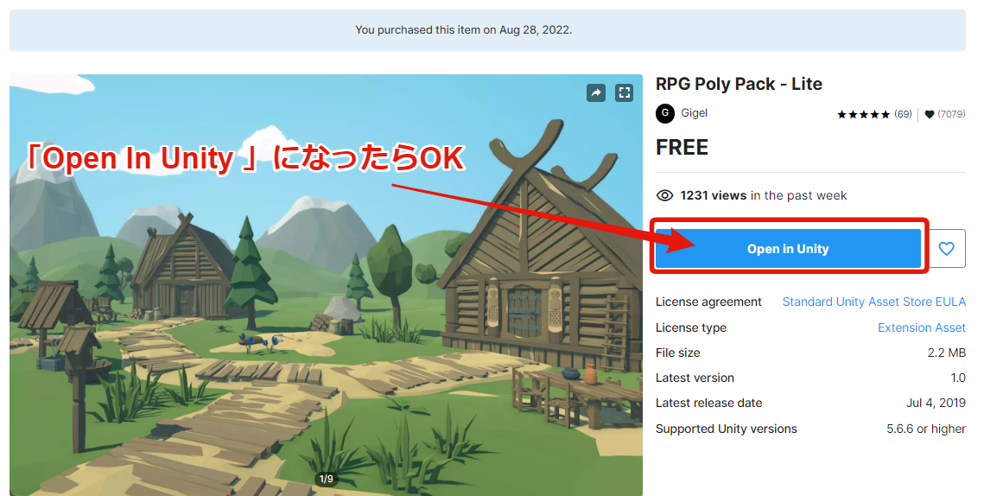Click the 1/9 image counter badge
The height and width of the screenshot is (496, 984).
[327, 479]
